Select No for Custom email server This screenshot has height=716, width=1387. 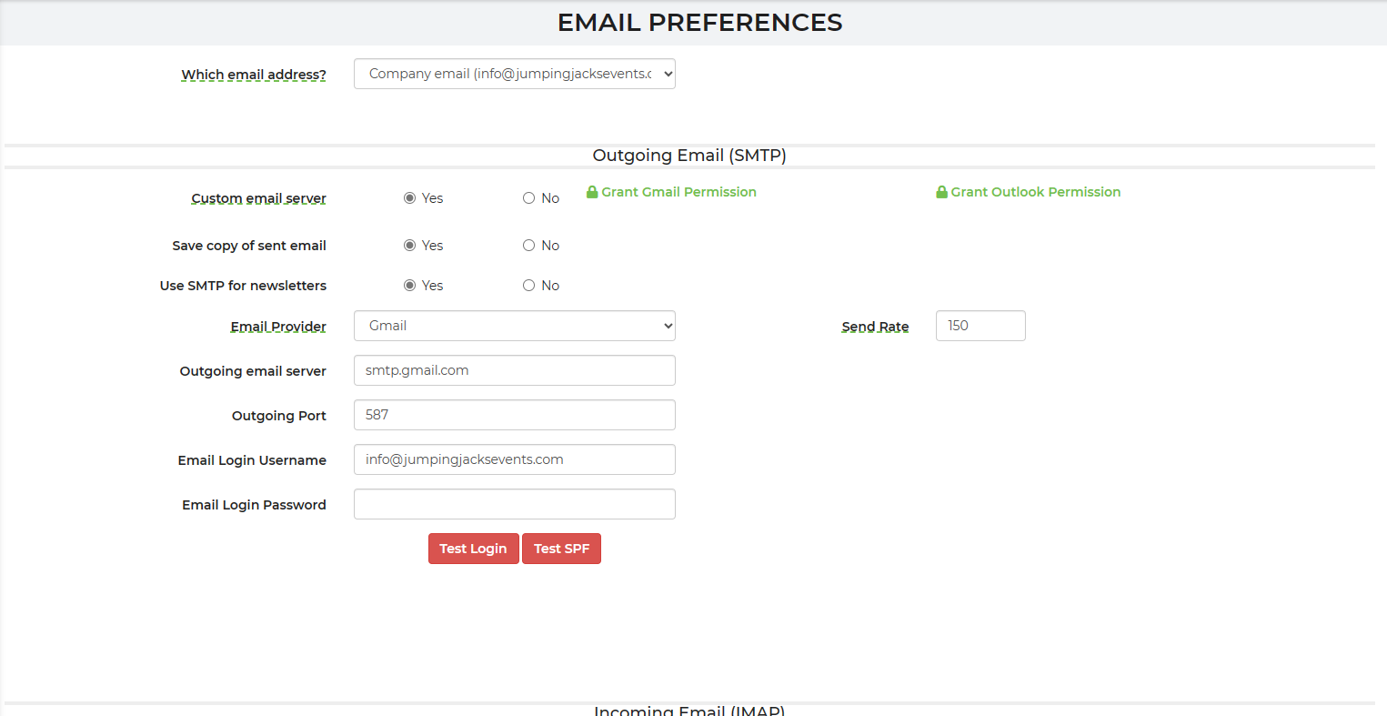pos(528,198)
